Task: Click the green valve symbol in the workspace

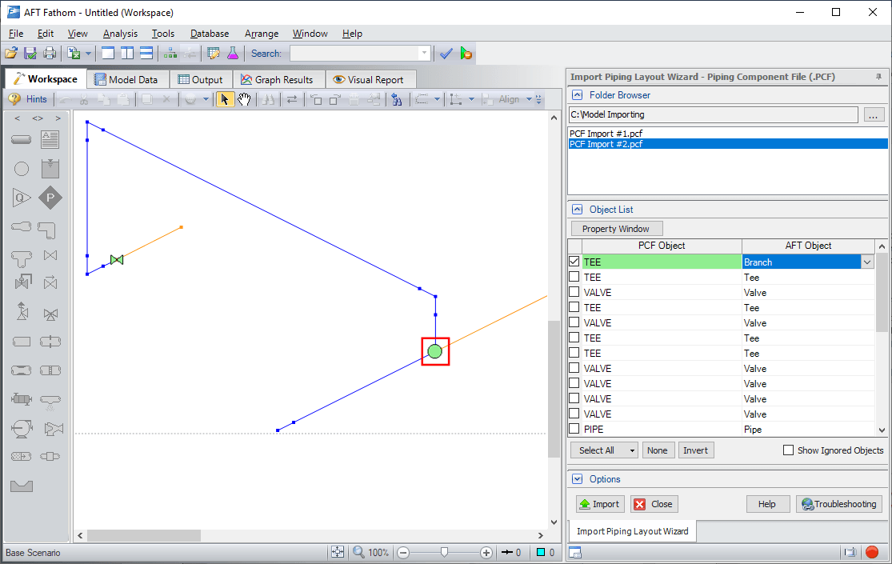Action: 117,259
